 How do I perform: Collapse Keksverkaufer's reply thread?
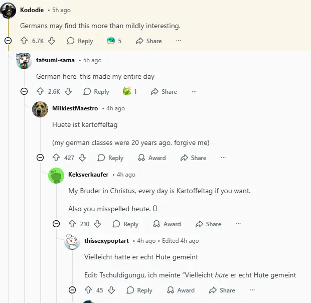coord(56,224)
